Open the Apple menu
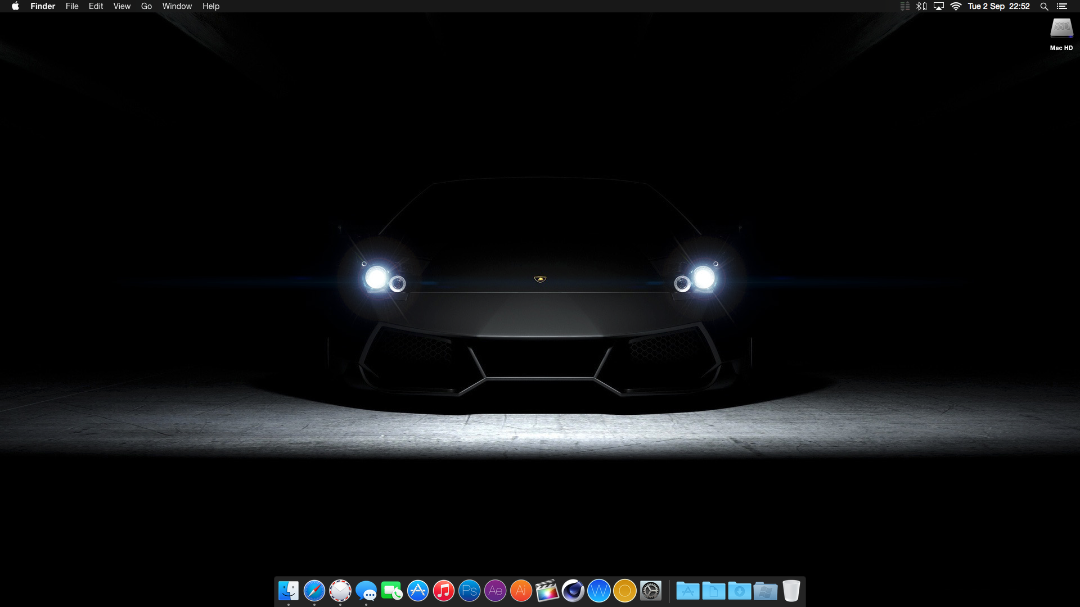 pyautogui.click(x=15, y=6)
